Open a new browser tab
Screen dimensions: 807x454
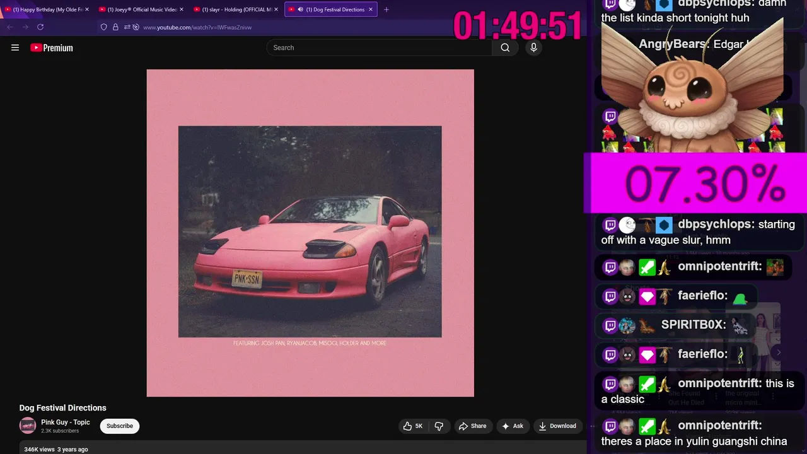point(386,9)
